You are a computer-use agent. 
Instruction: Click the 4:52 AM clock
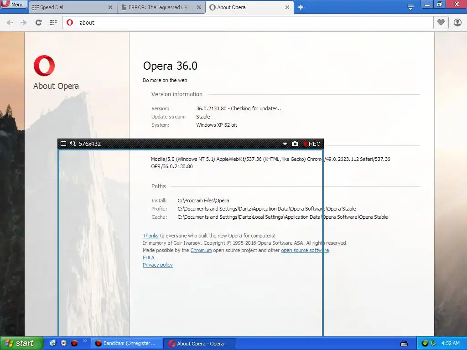point(450,344)
